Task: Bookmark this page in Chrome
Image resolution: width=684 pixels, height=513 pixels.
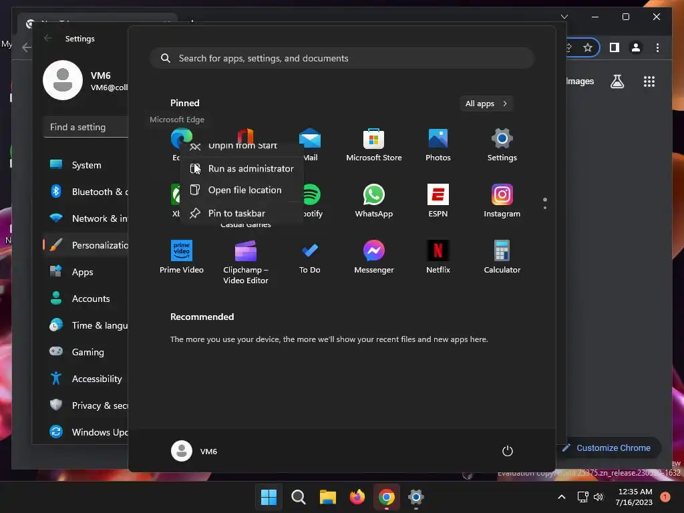Action: (588, 47)
